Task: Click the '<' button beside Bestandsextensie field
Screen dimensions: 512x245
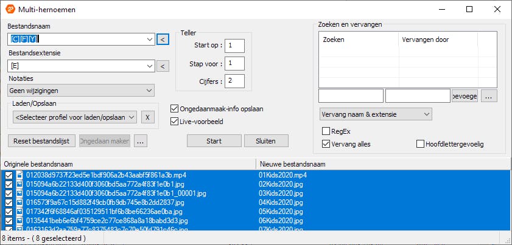Action: [x=163, y=66]
